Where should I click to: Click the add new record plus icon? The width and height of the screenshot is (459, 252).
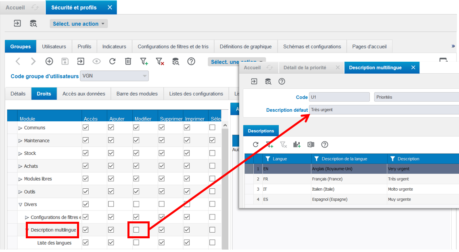pos(49,61)
